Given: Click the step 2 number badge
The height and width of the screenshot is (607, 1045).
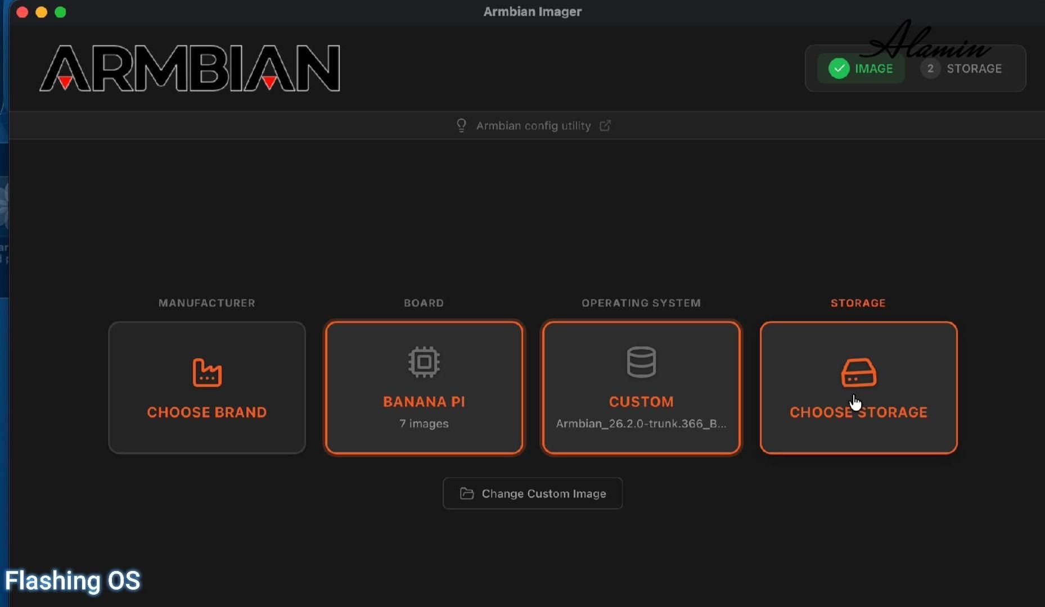Looking at the screenshot, I should pos(930,69).
